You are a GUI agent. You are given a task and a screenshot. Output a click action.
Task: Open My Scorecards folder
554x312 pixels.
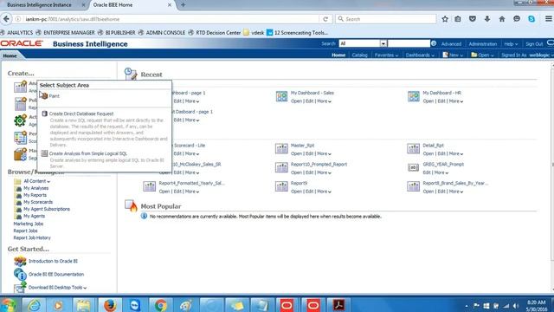pyautogui.click(x=38, y=202)
